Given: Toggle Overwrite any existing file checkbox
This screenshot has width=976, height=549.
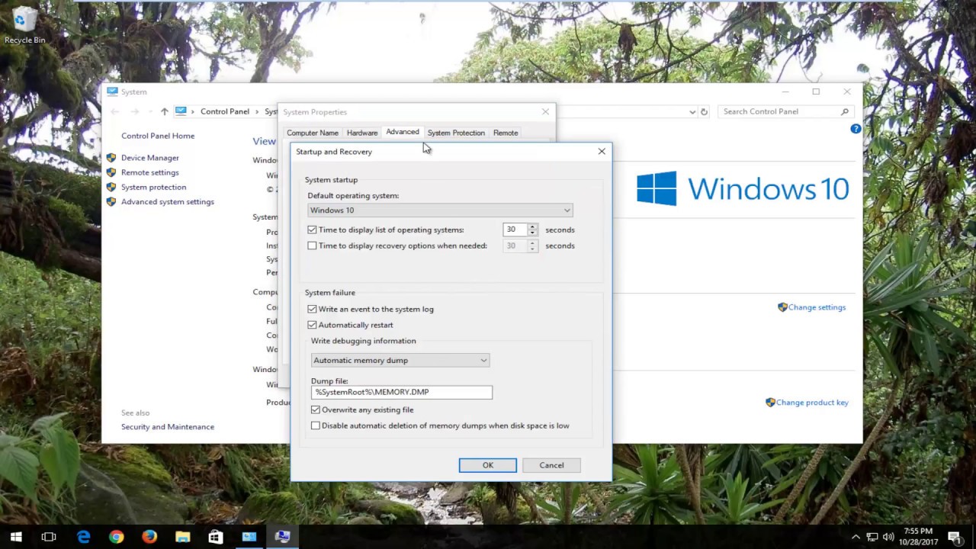Looking at the screenshot, I should pyautogui.click(x=315, y=409).
